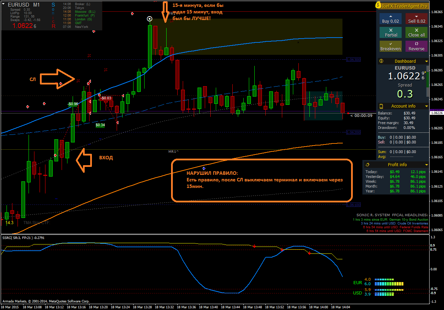
Task: Click the Account info panel icon
Action: pos(381,106)
